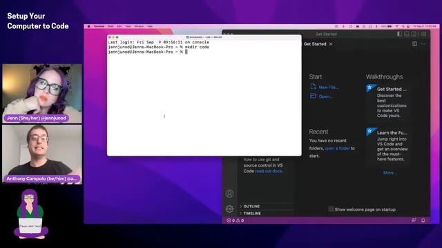Open editor More Actions ellipsis
The image size is (442, 248).
point(423,44)
